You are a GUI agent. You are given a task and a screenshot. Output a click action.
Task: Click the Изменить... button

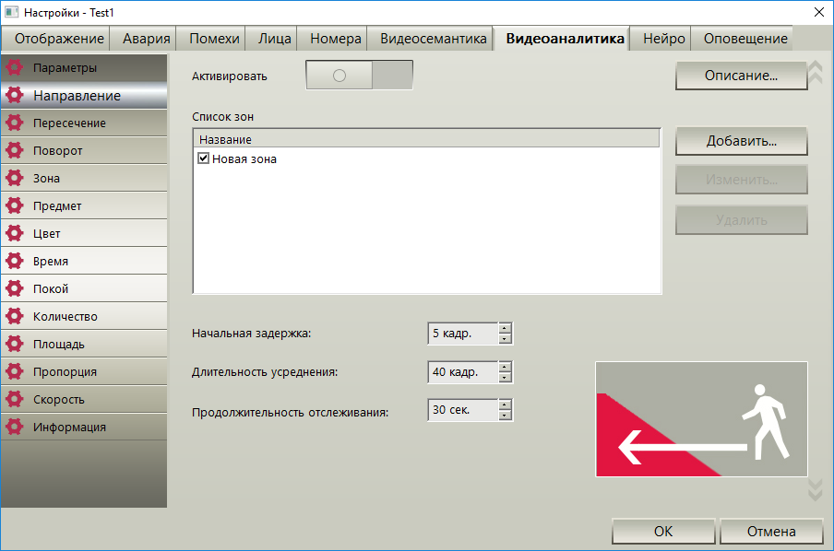tap(742, 180)
